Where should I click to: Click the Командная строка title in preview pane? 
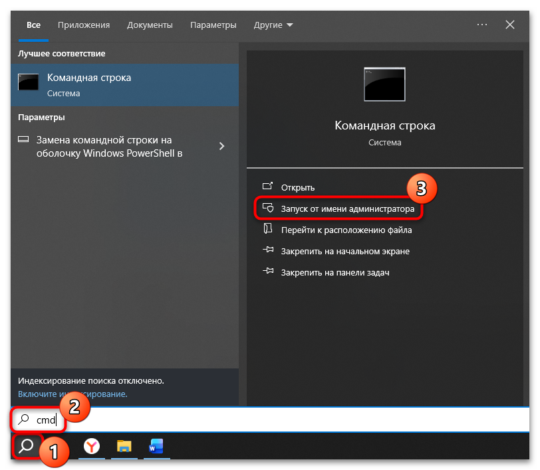click(x=384, y=126)
